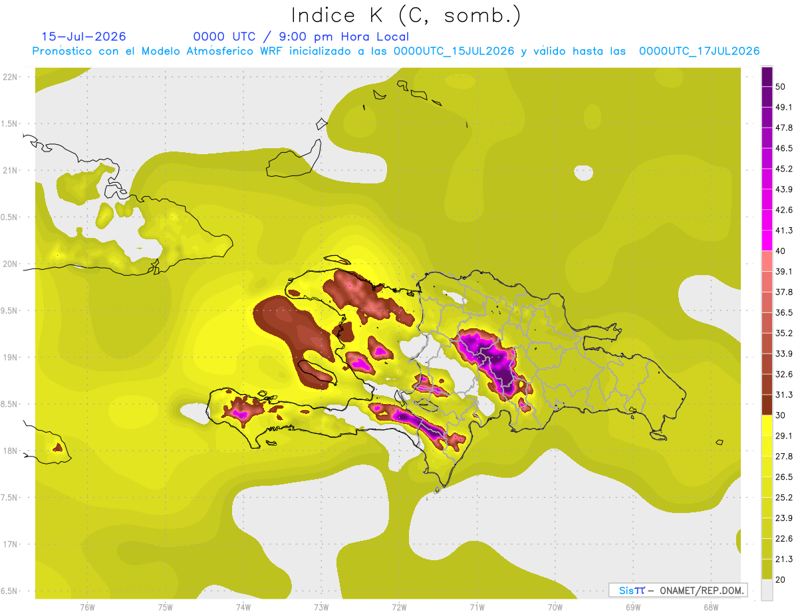Click the longitude label "71W"
The height and width of the screenshot is (616, 798).
[x=477, y=607]
